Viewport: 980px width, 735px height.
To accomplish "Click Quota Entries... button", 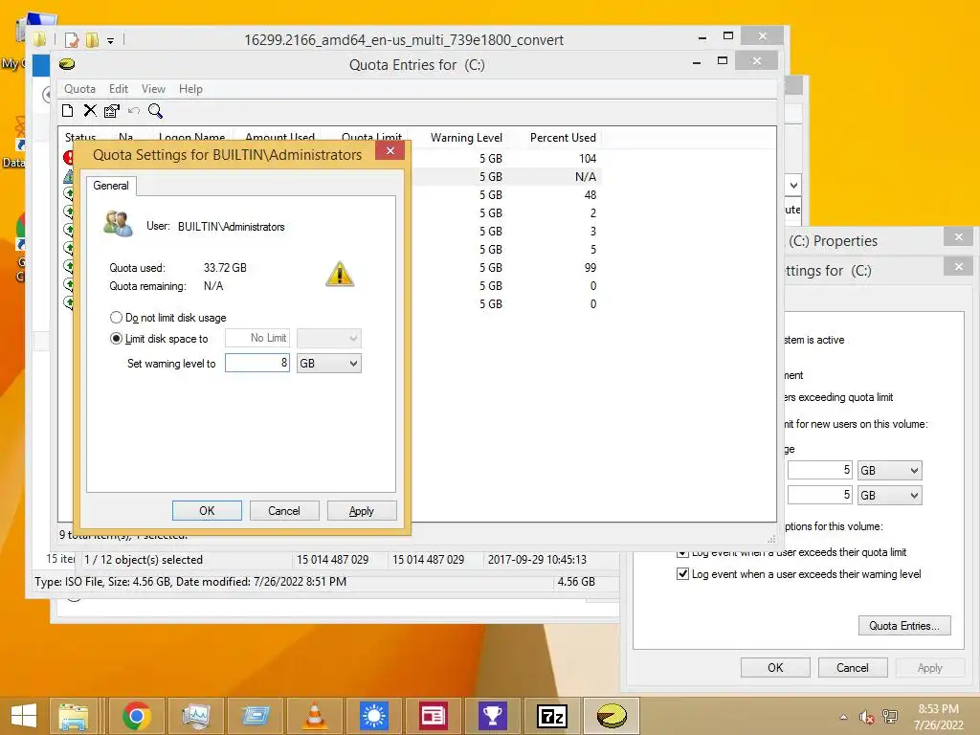I will click(904, 626).
